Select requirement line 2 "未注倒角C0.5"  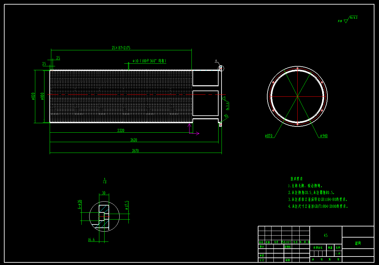click(x=311, y=192)
